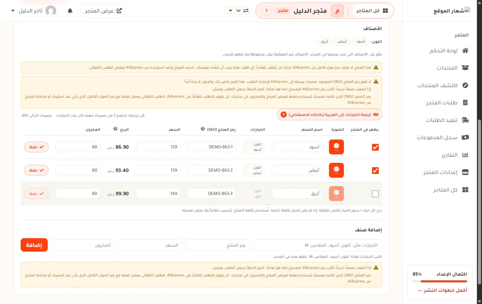Click the user avatar icon

51,11
